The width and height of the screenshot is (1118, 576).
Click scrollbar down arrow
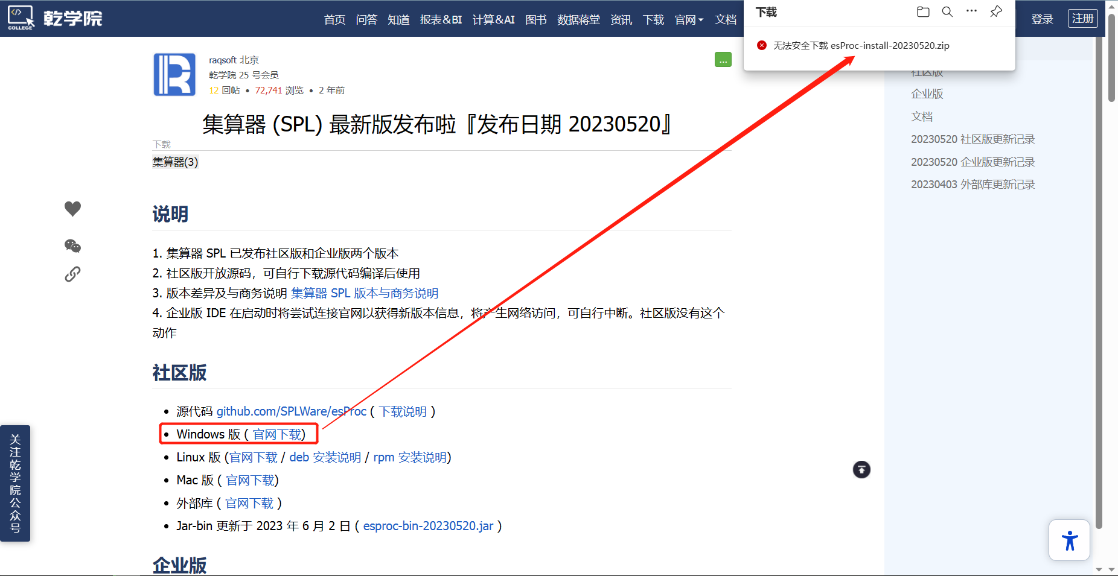pos(1111,569)
